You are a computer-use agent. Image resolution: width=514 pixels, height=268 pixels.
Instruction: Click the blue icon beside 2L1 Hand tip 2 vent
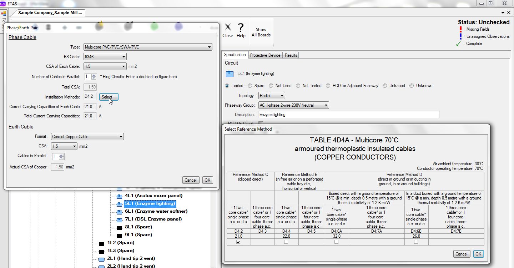click(x=102, y=259)
